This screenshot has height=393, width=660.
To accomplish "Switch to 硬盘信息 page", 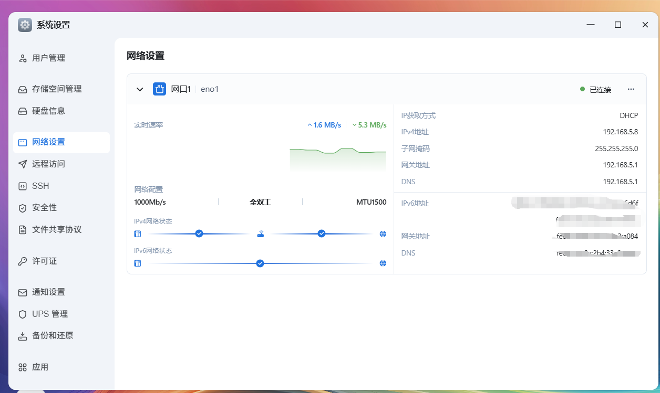I will 61,111.
